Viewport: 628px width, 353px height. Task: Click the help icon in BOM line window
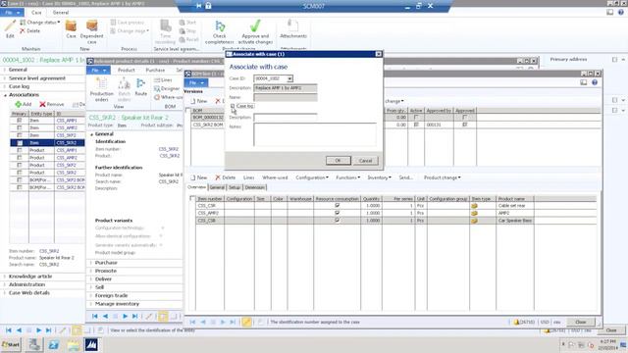[x=595, y=82]
